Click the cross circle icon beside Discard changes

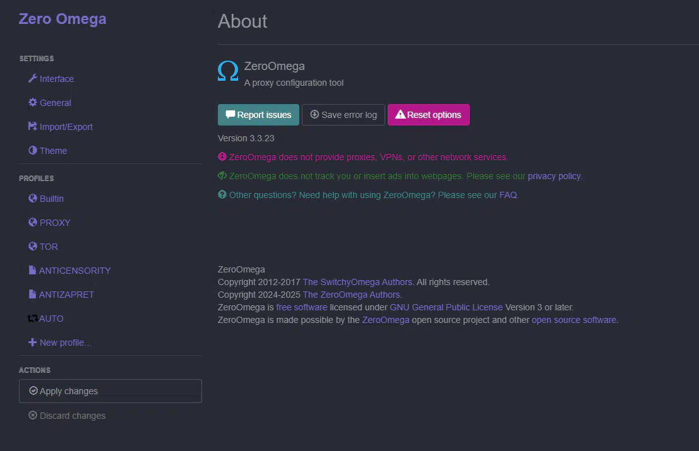[33, 416]
